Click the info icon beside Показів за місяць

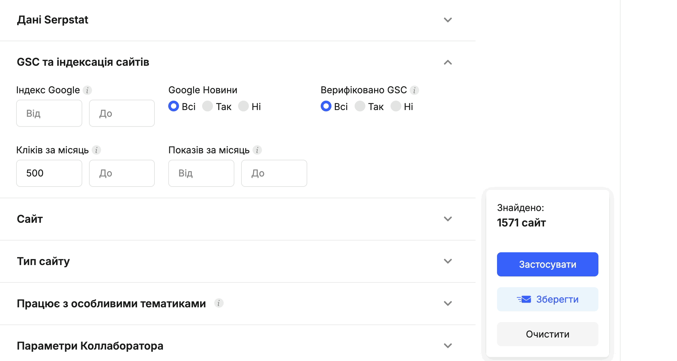coord(257,150)
